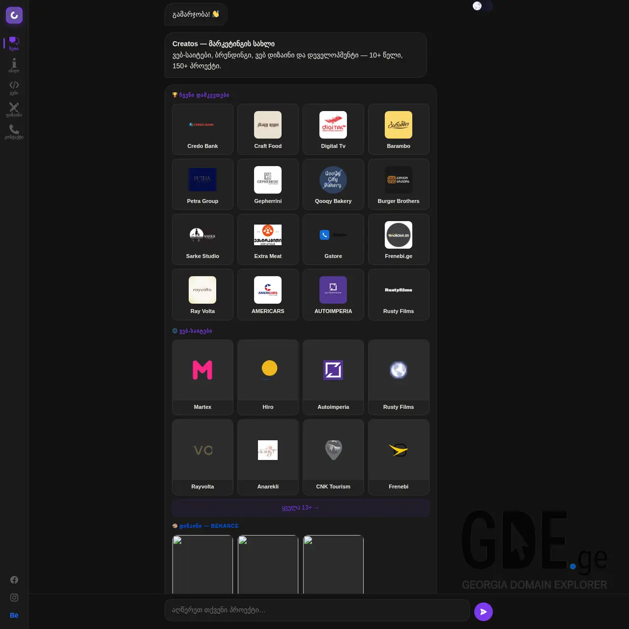Select the AUTOIMPERIA purple client logo

(x=333, y=290)
